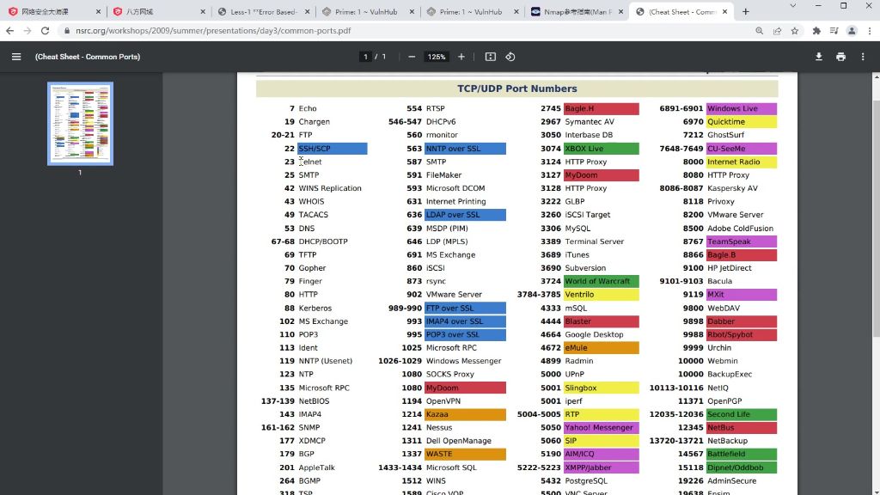The image size is (880, 495).
Task: Click the LDAP over SSL entry
Action: (465, 214)
